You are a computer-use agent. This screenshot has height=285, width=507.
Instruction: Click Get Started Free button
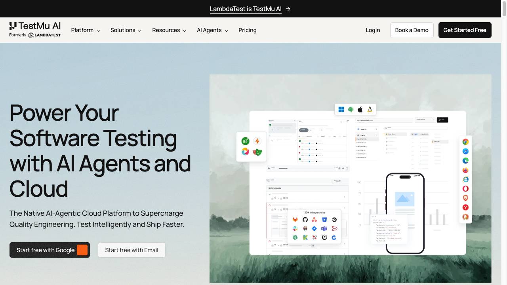point(465,30)
